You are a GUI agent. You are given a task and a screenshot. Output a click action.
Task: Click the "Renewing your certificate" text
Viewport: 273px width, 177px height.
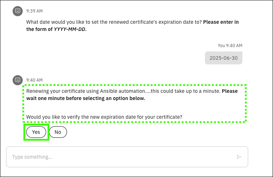pos(54,91)
